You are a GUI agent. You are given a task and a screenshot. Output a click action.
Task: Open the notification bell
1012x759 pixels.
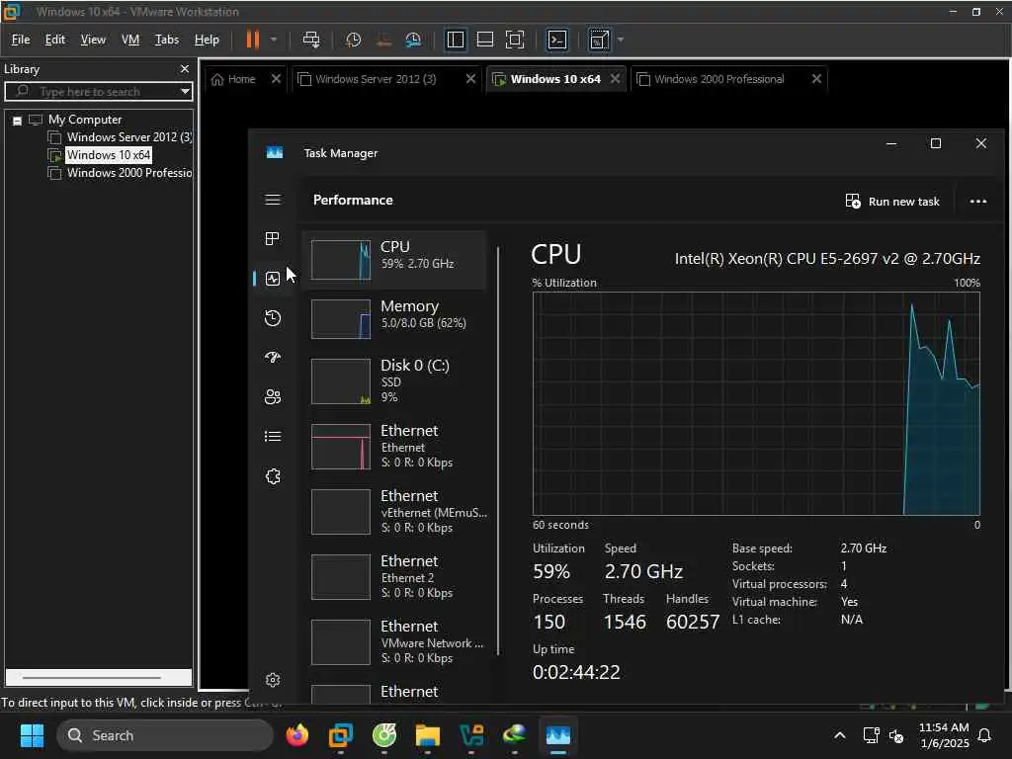[x=985, y=735]
